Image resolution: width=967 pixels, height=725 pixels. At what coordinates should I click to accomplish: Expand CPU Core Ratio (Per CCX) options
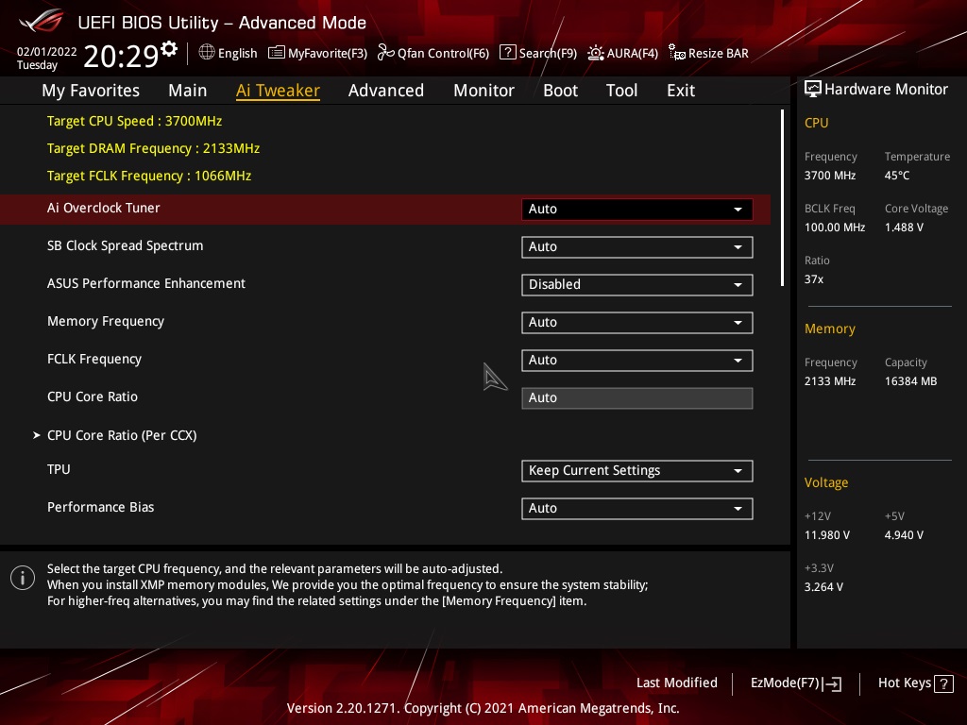click(122, 435)
